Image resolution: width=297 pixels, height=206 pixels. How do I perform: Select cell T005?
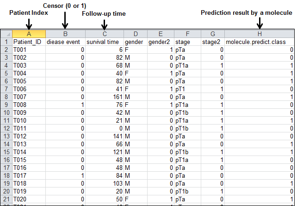coord(29,81)
